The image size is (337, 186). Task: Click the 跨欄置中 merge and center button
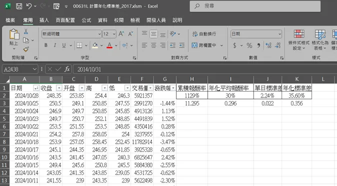[x=204, y=45]
